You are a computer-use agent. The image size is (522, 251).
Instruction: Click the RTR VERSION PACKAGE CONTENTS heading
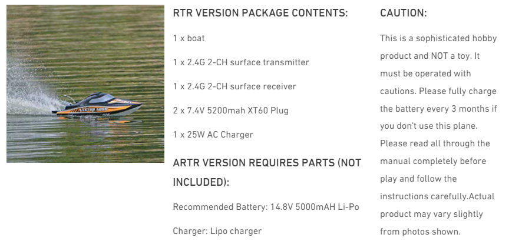pyautogui.click(x=260, y=13)
